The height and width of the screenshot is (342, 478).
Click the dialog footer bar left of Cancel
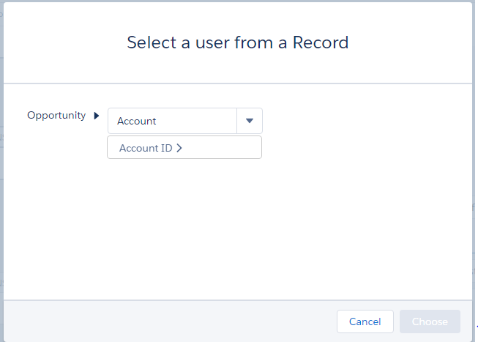pyautogui.click(x=168, y=321)
